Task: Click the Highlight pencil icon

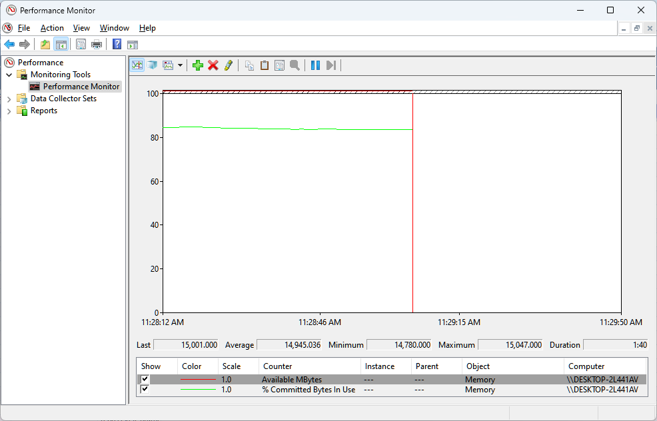Action: click(229, 65)
